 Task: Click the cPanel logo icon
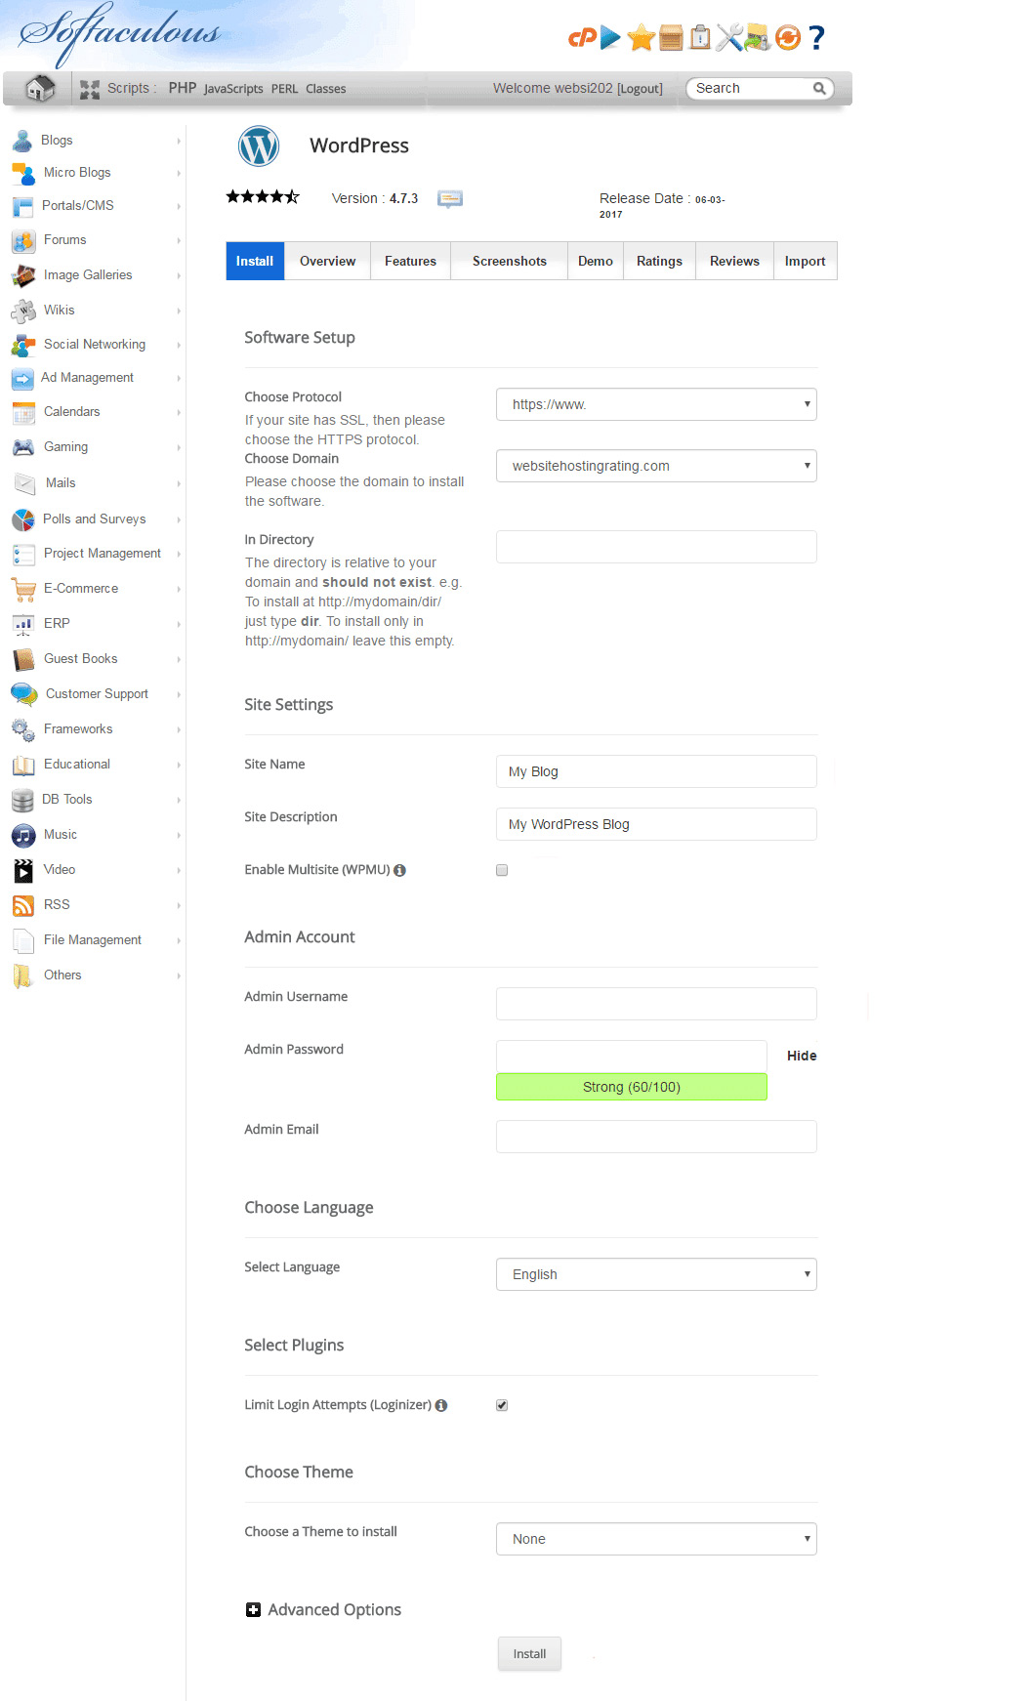(582, 38)
